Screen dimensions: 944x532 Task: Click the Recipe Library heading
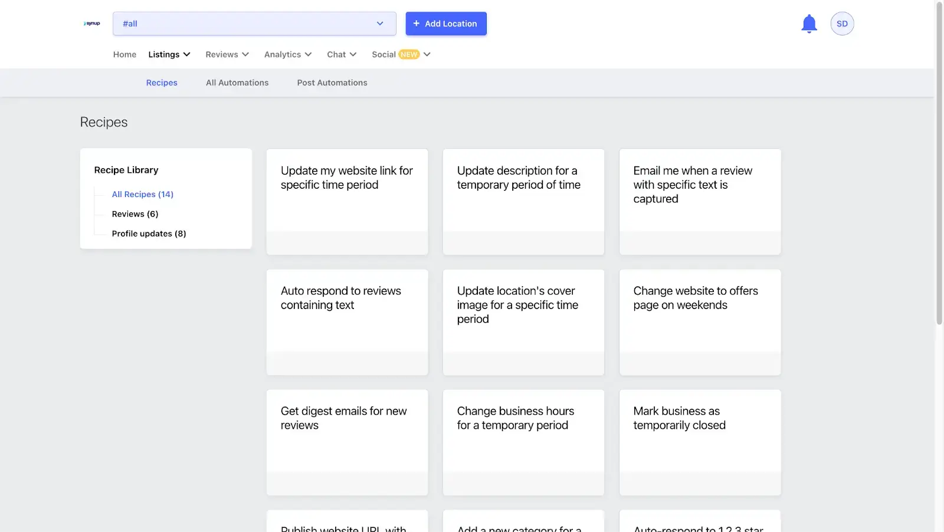point(126,170)
